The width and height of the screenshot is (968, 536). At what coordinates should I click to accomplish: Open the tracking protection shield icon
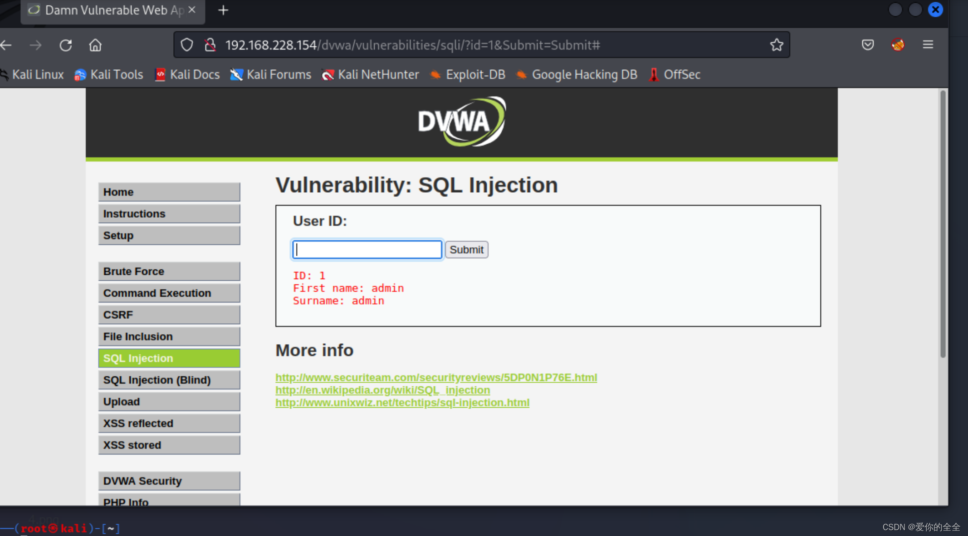pos(187,45)
